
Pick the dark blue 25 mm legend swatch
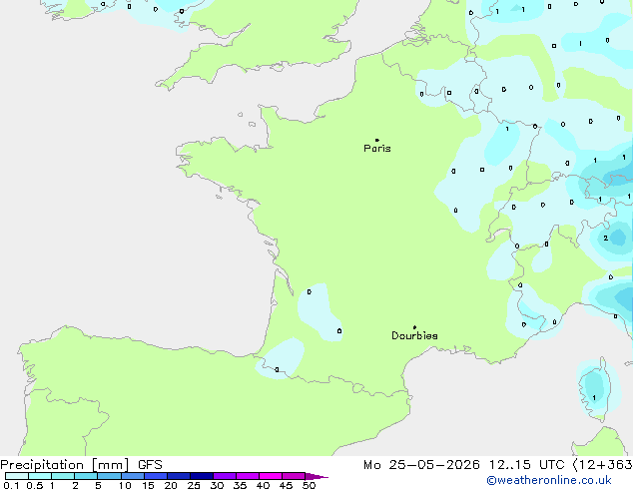click(x=202, y=476)
